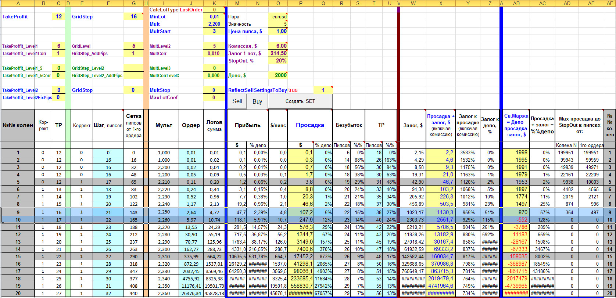Click the Прибыль header cell
This screenshot has height=298, width=616.
point(248,125)
